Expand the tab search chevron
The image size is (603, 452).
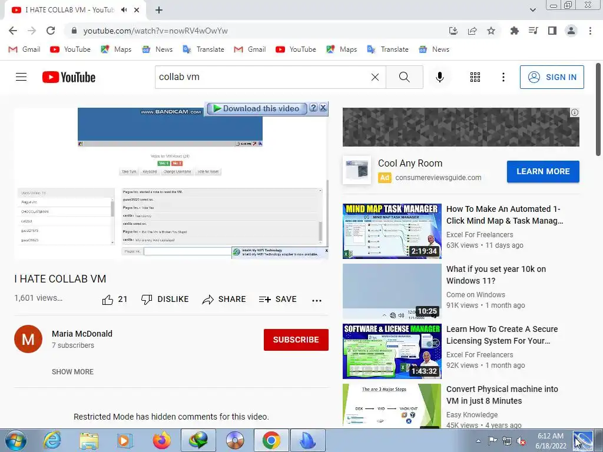coord(532,10)
